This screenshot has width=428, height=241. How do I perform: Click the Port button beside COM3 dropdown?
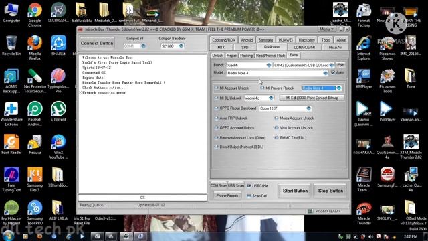(x=340, y=65)
